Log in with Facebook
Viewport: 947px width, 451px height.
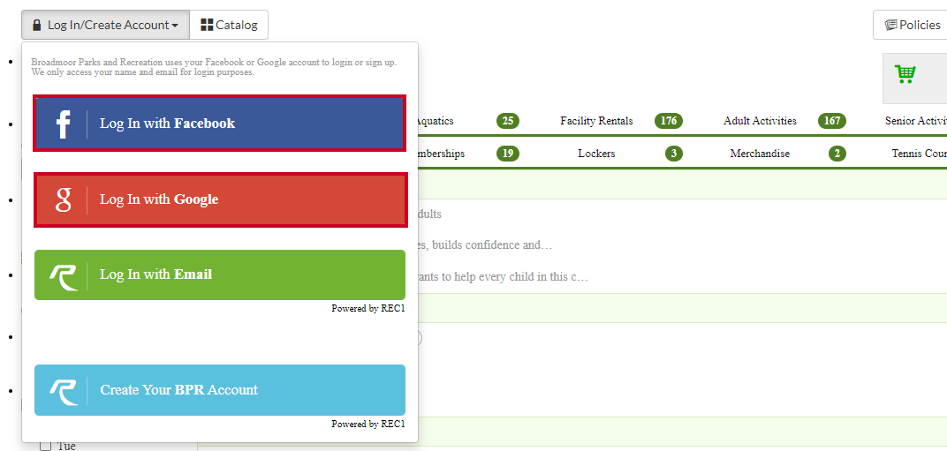coord(220,124)
